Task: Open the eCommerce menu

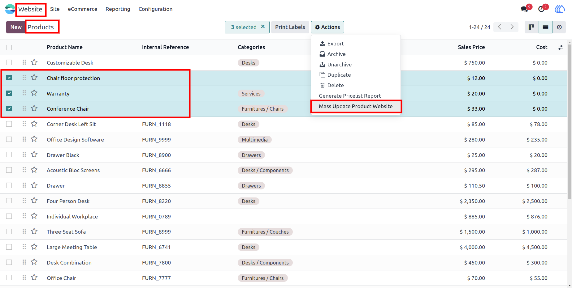Action: pyautogui.click(x=82, y=9)
